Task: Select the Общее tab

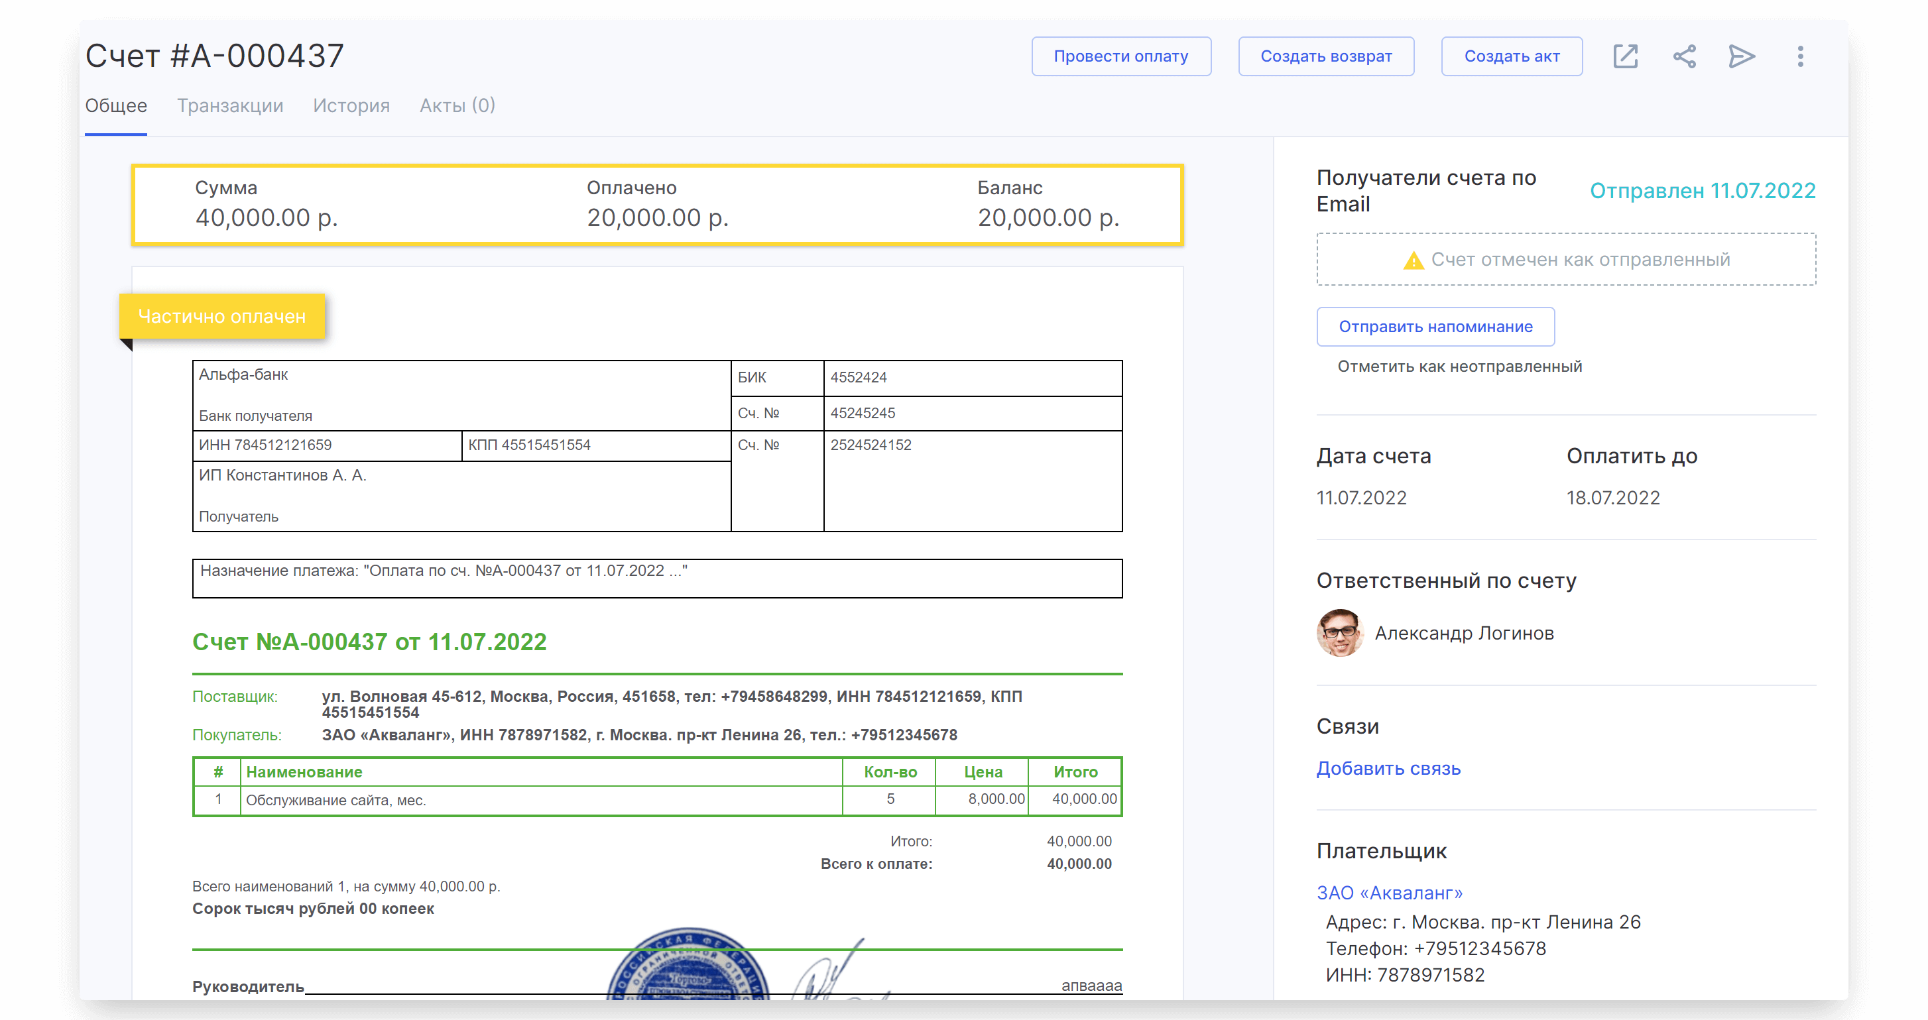Action: click(x=116, y=105)
